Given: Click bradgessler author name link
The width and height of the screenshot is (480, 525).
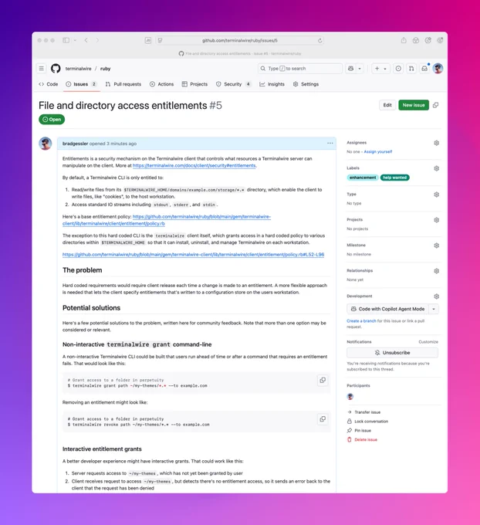Looking at the screenshot, I should pyautogui.click(x=75, y=144).
